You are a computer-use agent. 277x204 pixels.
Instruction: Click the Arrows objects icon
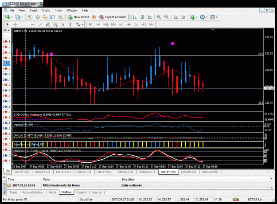78,24
